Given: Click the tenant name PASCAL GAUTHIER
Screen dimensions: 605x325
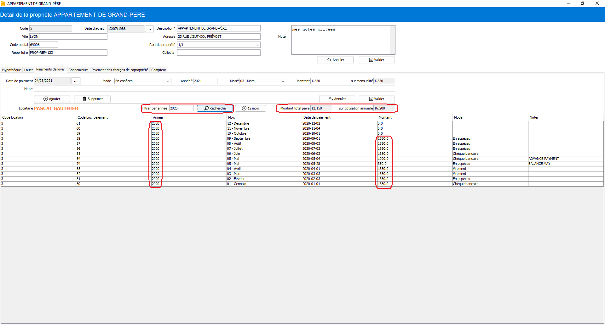Looking at the screenshot, I should pyautogui.click(x=56, y=108).
